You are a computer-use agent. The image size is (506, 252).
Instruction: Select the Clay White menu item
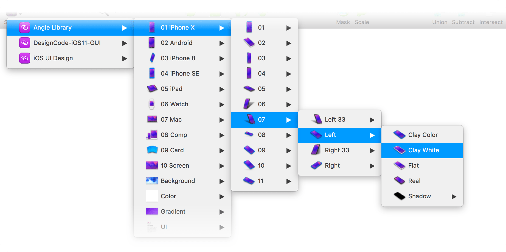[x=422, y=150]
